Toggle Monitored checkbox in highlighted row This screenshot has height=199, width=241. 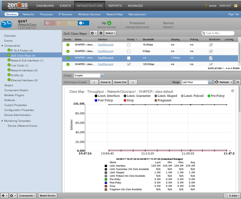coord(211,58)
